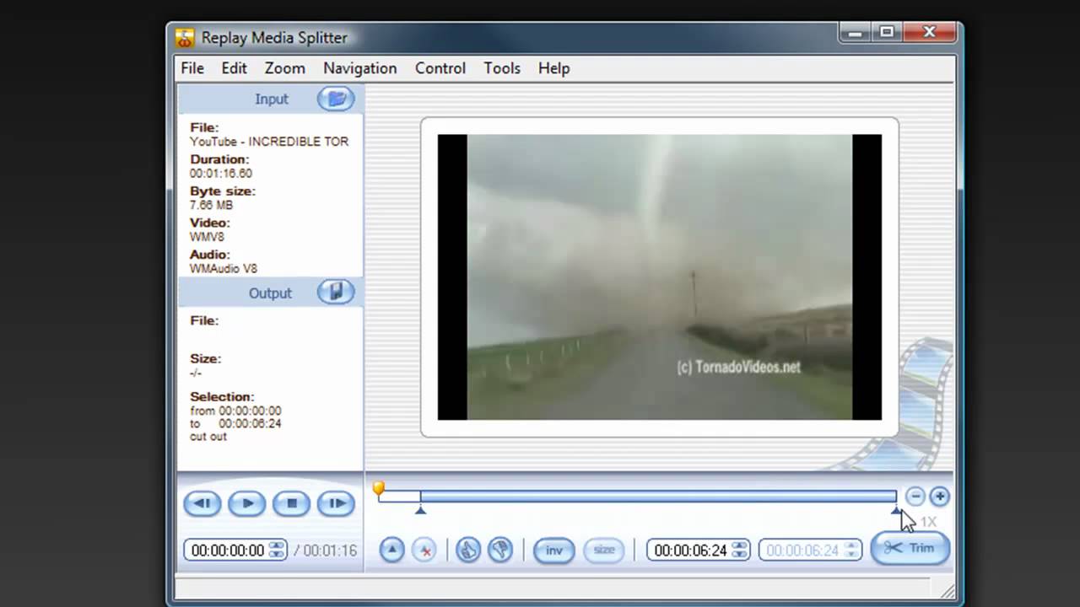Click the right end marker triangle
The width and height of the screenshot is (1080, 607).
(896, 509)
